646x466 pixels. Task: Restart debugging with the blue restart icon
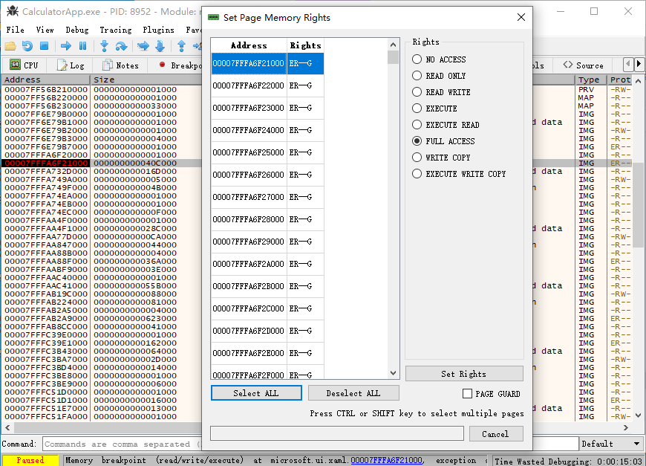point(27,46)
